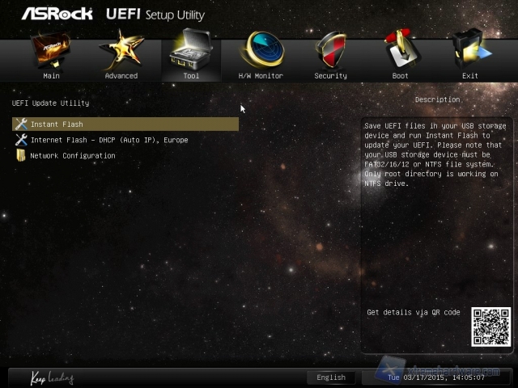Click the Advanced tab star icon

click(x=121, y=51)
